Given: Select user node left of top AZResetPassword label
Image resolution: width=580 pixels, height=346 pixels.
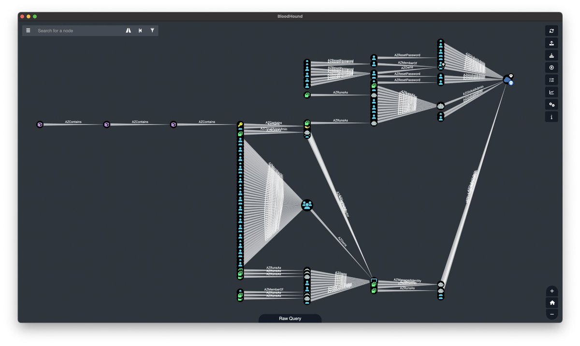Looking at the screenshot, I should 374,58.
